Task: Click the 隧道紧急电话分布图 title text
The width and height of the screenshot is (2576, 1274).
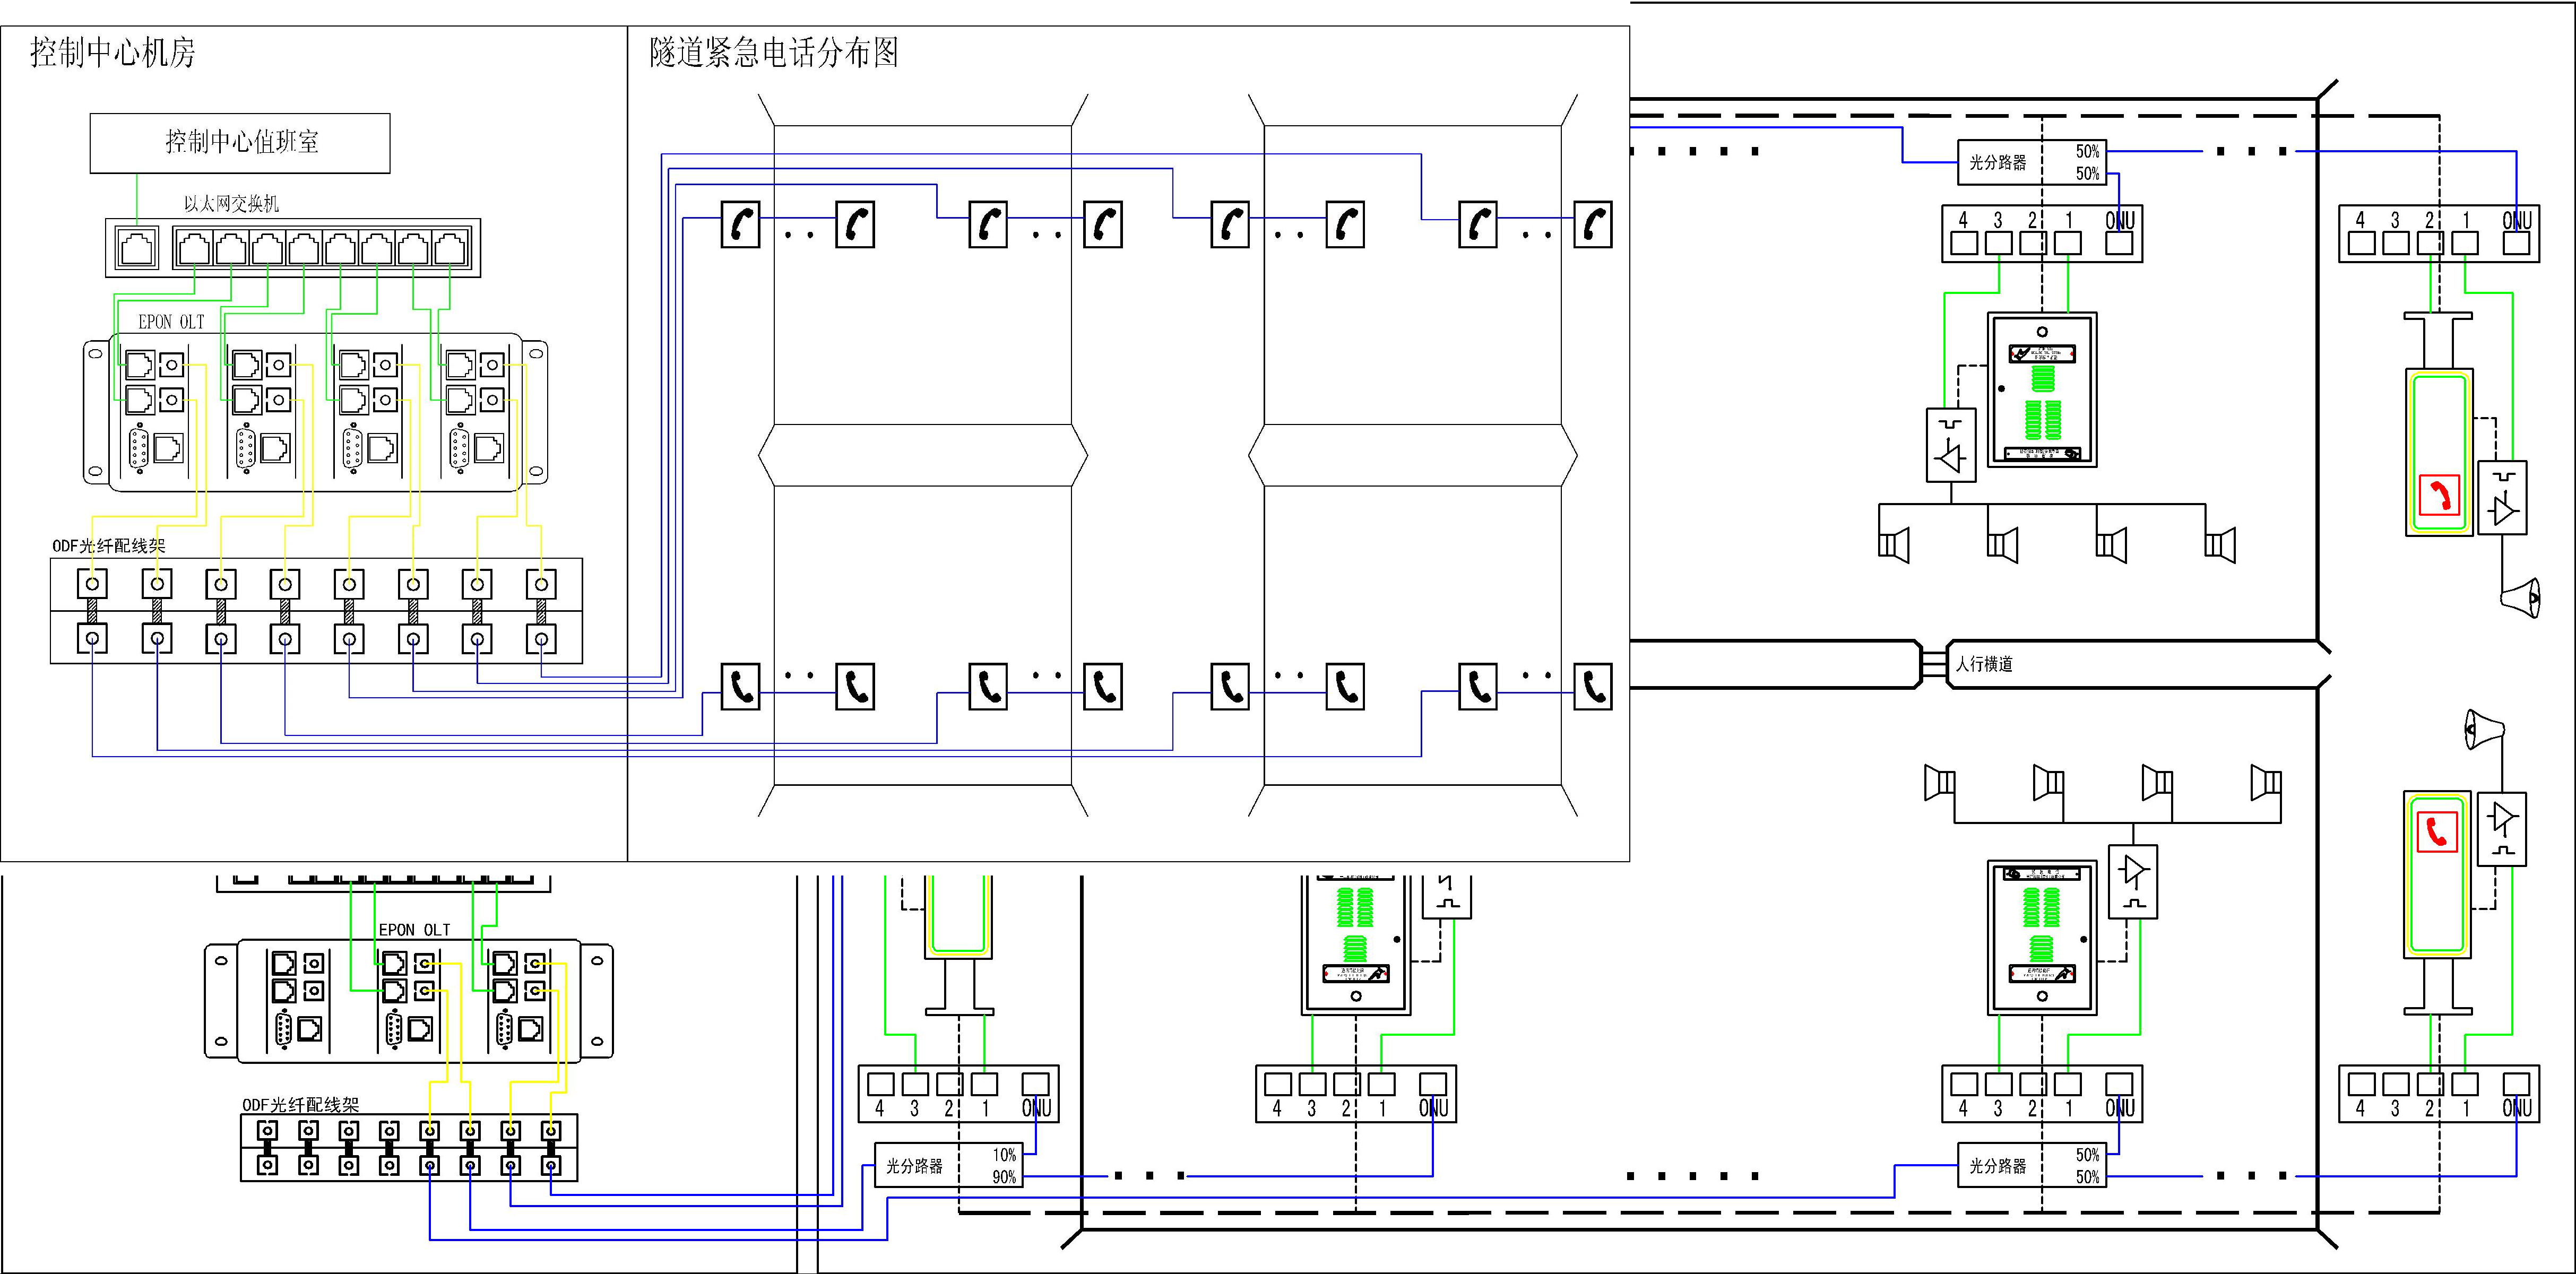Action: tap(774, 52)
